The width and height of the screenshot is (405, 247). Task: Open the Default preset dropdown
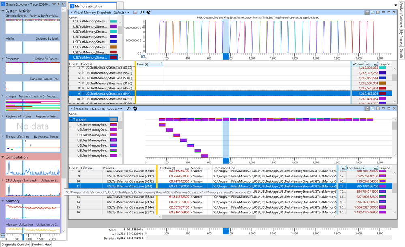point(128,13)
